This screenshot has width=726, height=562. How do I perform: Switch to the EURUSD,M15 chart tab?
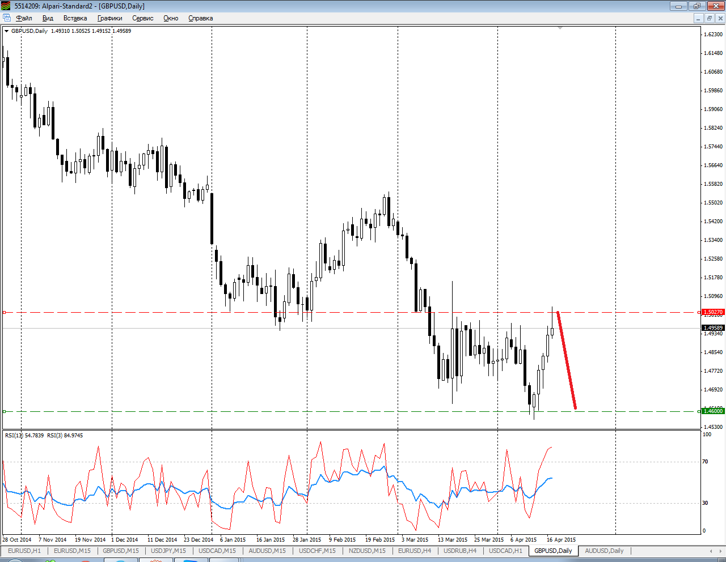(72, 551)
